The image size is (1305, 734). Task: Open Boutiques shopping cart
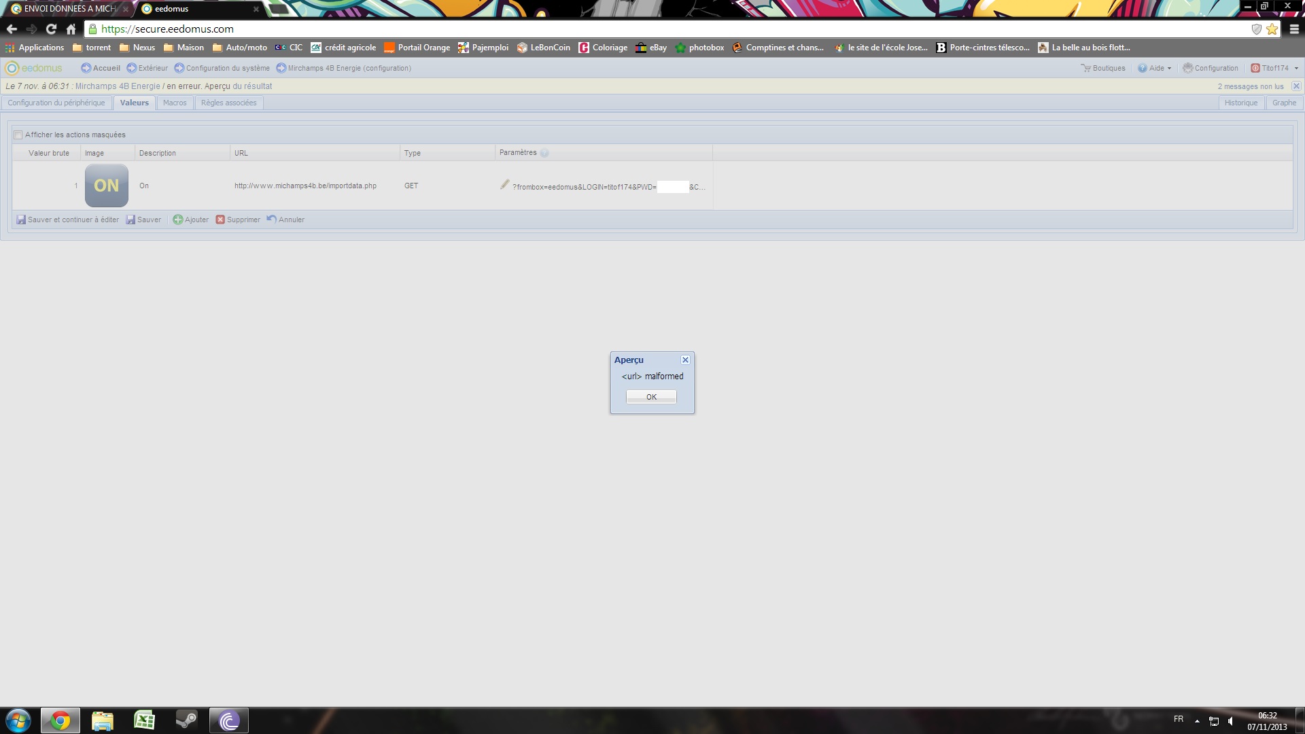point(1102,68)
